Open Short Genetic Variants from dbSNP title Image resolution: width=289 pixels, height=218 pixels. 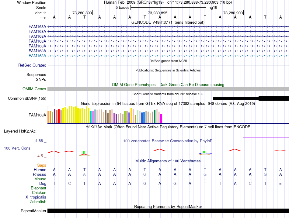(x=168, y=94)
